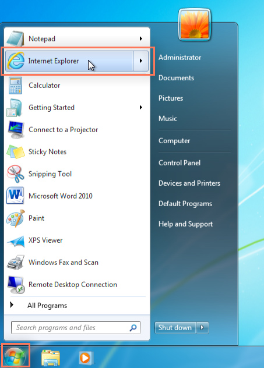Click the Search programs and files box
264x368 pixels.
76,328
